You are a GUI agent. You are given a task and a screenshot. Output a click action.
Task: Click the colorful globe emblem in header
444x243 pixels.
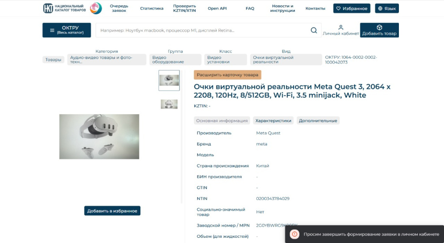(x=96, y=8)
